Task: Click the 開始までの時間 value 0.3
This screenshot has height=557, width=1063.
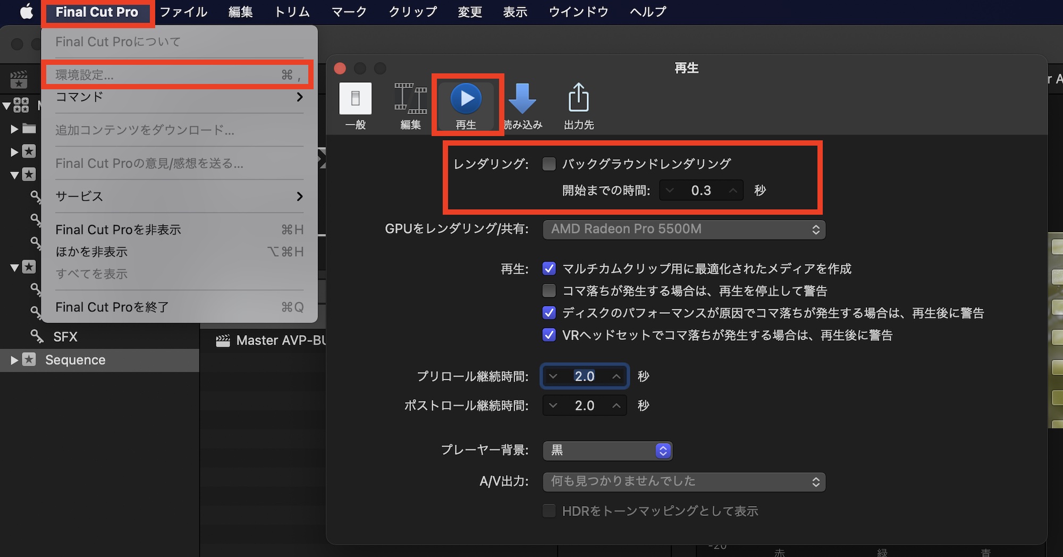Action: 701,190
